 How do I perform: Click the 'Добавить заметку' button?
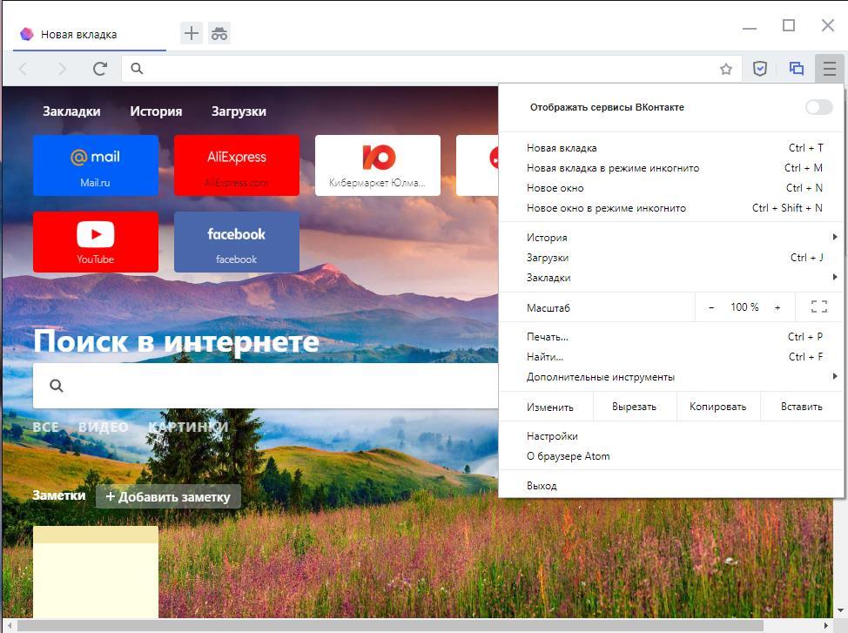[x=168, y=496]
